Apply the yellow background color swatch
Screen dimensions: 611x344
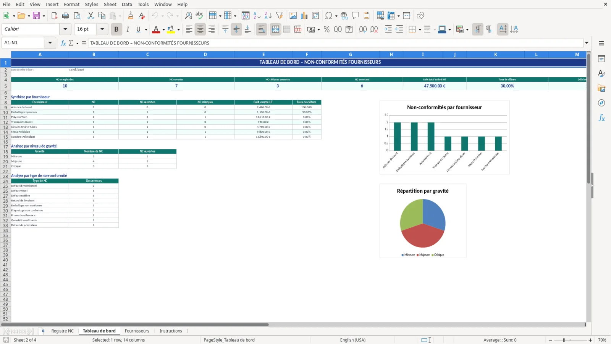pos(171,29)
